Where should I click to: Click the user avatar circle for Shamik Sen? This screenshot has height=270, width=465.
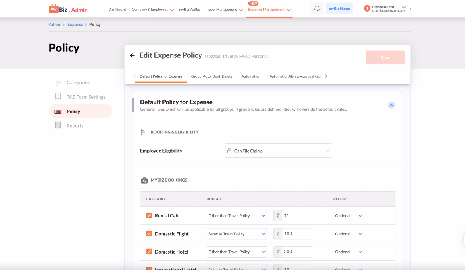(x=367, y=9)
